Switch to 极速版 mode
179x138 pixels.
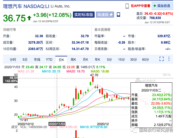pos(105,15)
